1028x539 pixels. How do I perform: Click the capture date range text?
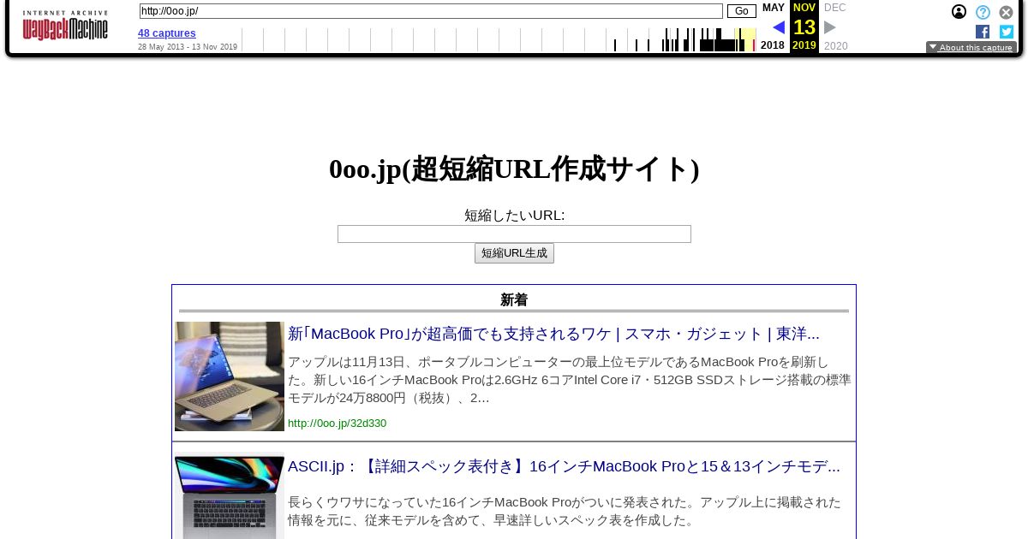click(x=188, y=47)
